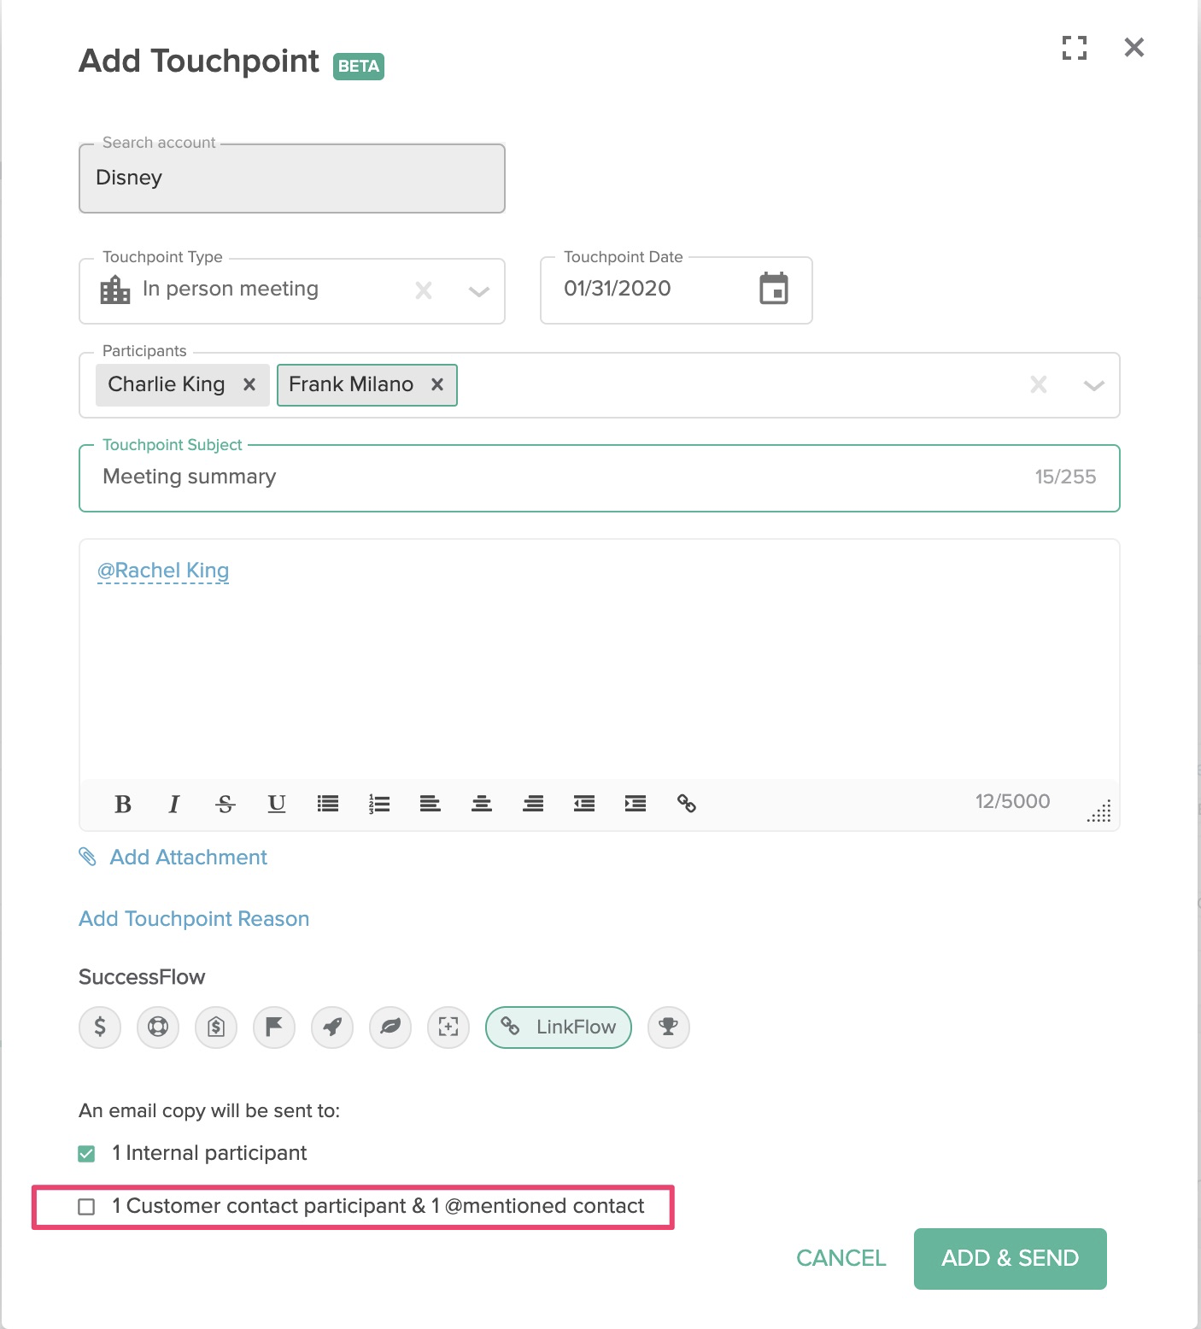
Task: Increase indent of text
Action: pyautogui.click(x=636, y=804)
